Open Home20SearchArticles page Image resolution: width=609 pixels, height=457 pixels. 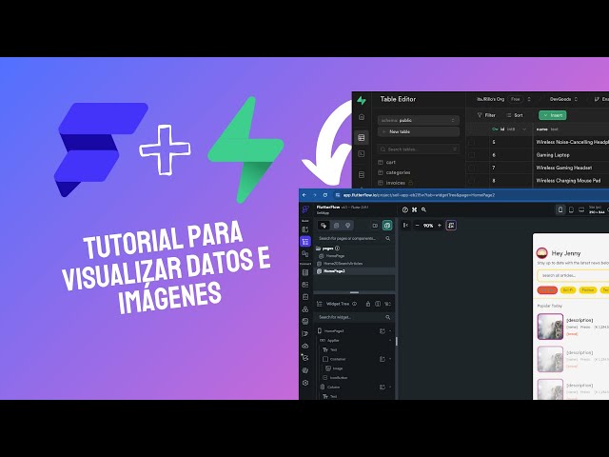[x=340, y=264]
